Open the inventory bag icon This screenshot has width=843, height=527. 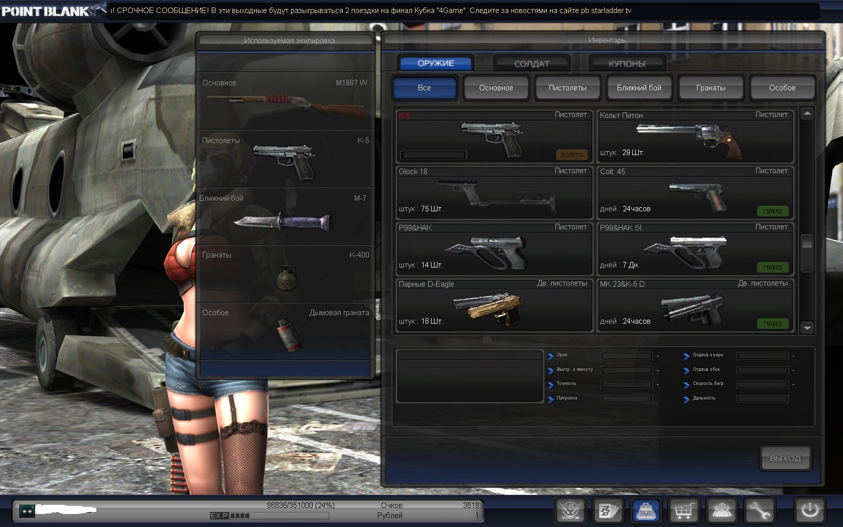click(646, 510)
